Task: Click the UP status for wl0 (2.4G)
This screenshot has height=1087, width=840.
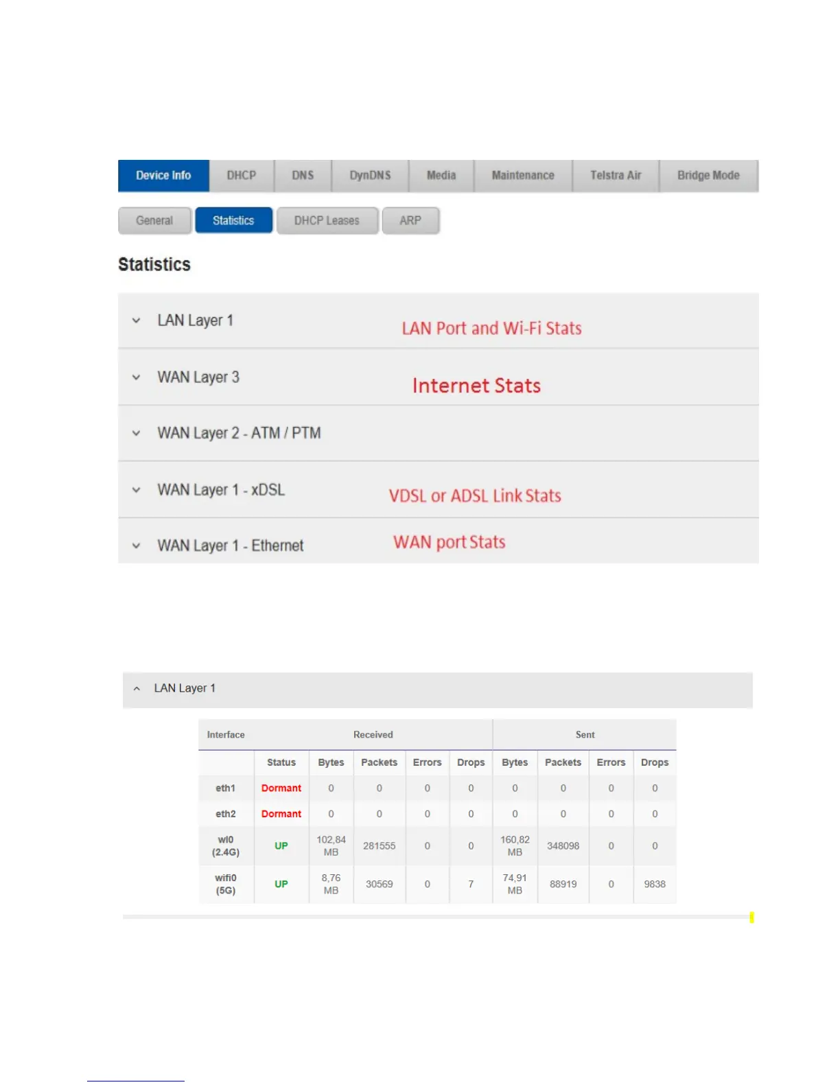Action: pyautogui.click(x=281, y=846)
